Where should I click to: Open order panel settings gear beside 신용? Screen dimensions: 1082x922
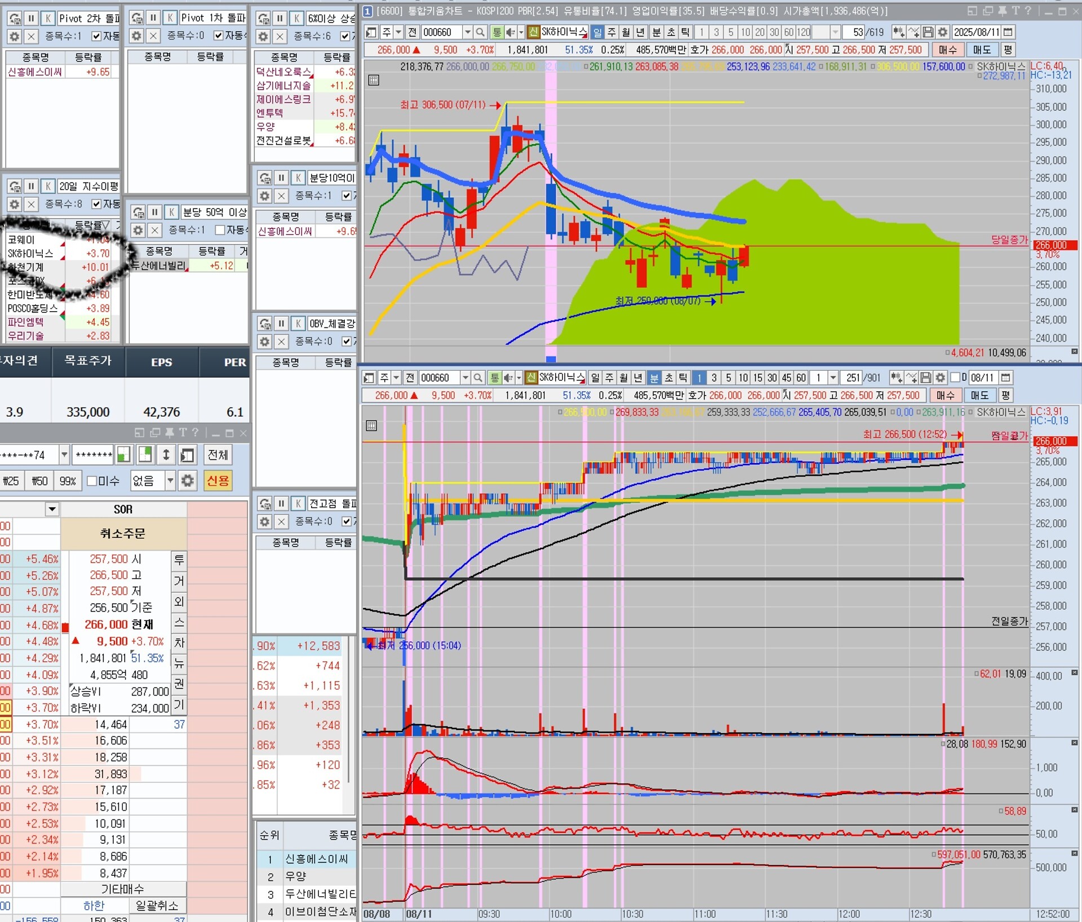pos(188,481)
